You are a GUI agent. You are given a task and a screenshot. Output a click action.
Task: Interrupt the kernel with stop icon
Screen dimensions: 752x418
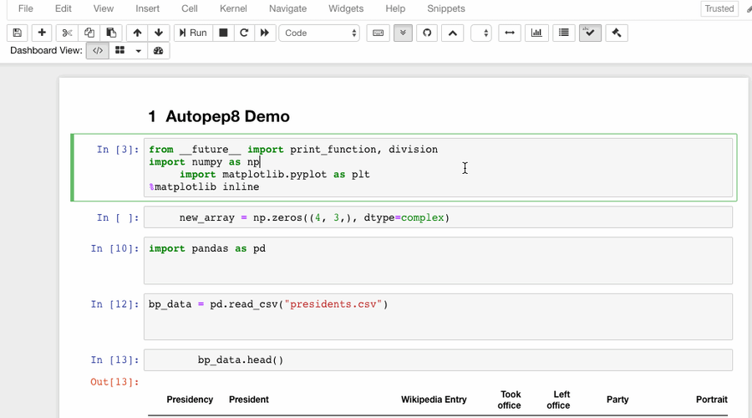tap(223, 33)
